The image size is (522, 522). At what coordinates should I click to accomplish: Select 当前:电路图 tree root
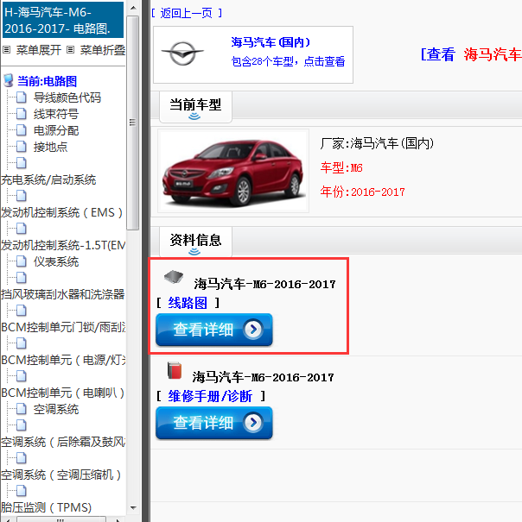click(47, 81)
